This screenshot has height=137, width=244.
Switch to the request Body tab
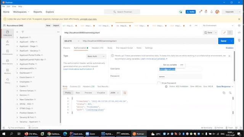point(110,48)
